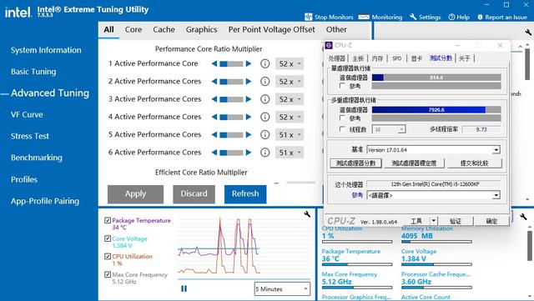The height and width of the screenshot is (301, 534).
Task: Increase ratio for 3 Active Performance Cores
Action: [249, 99]
